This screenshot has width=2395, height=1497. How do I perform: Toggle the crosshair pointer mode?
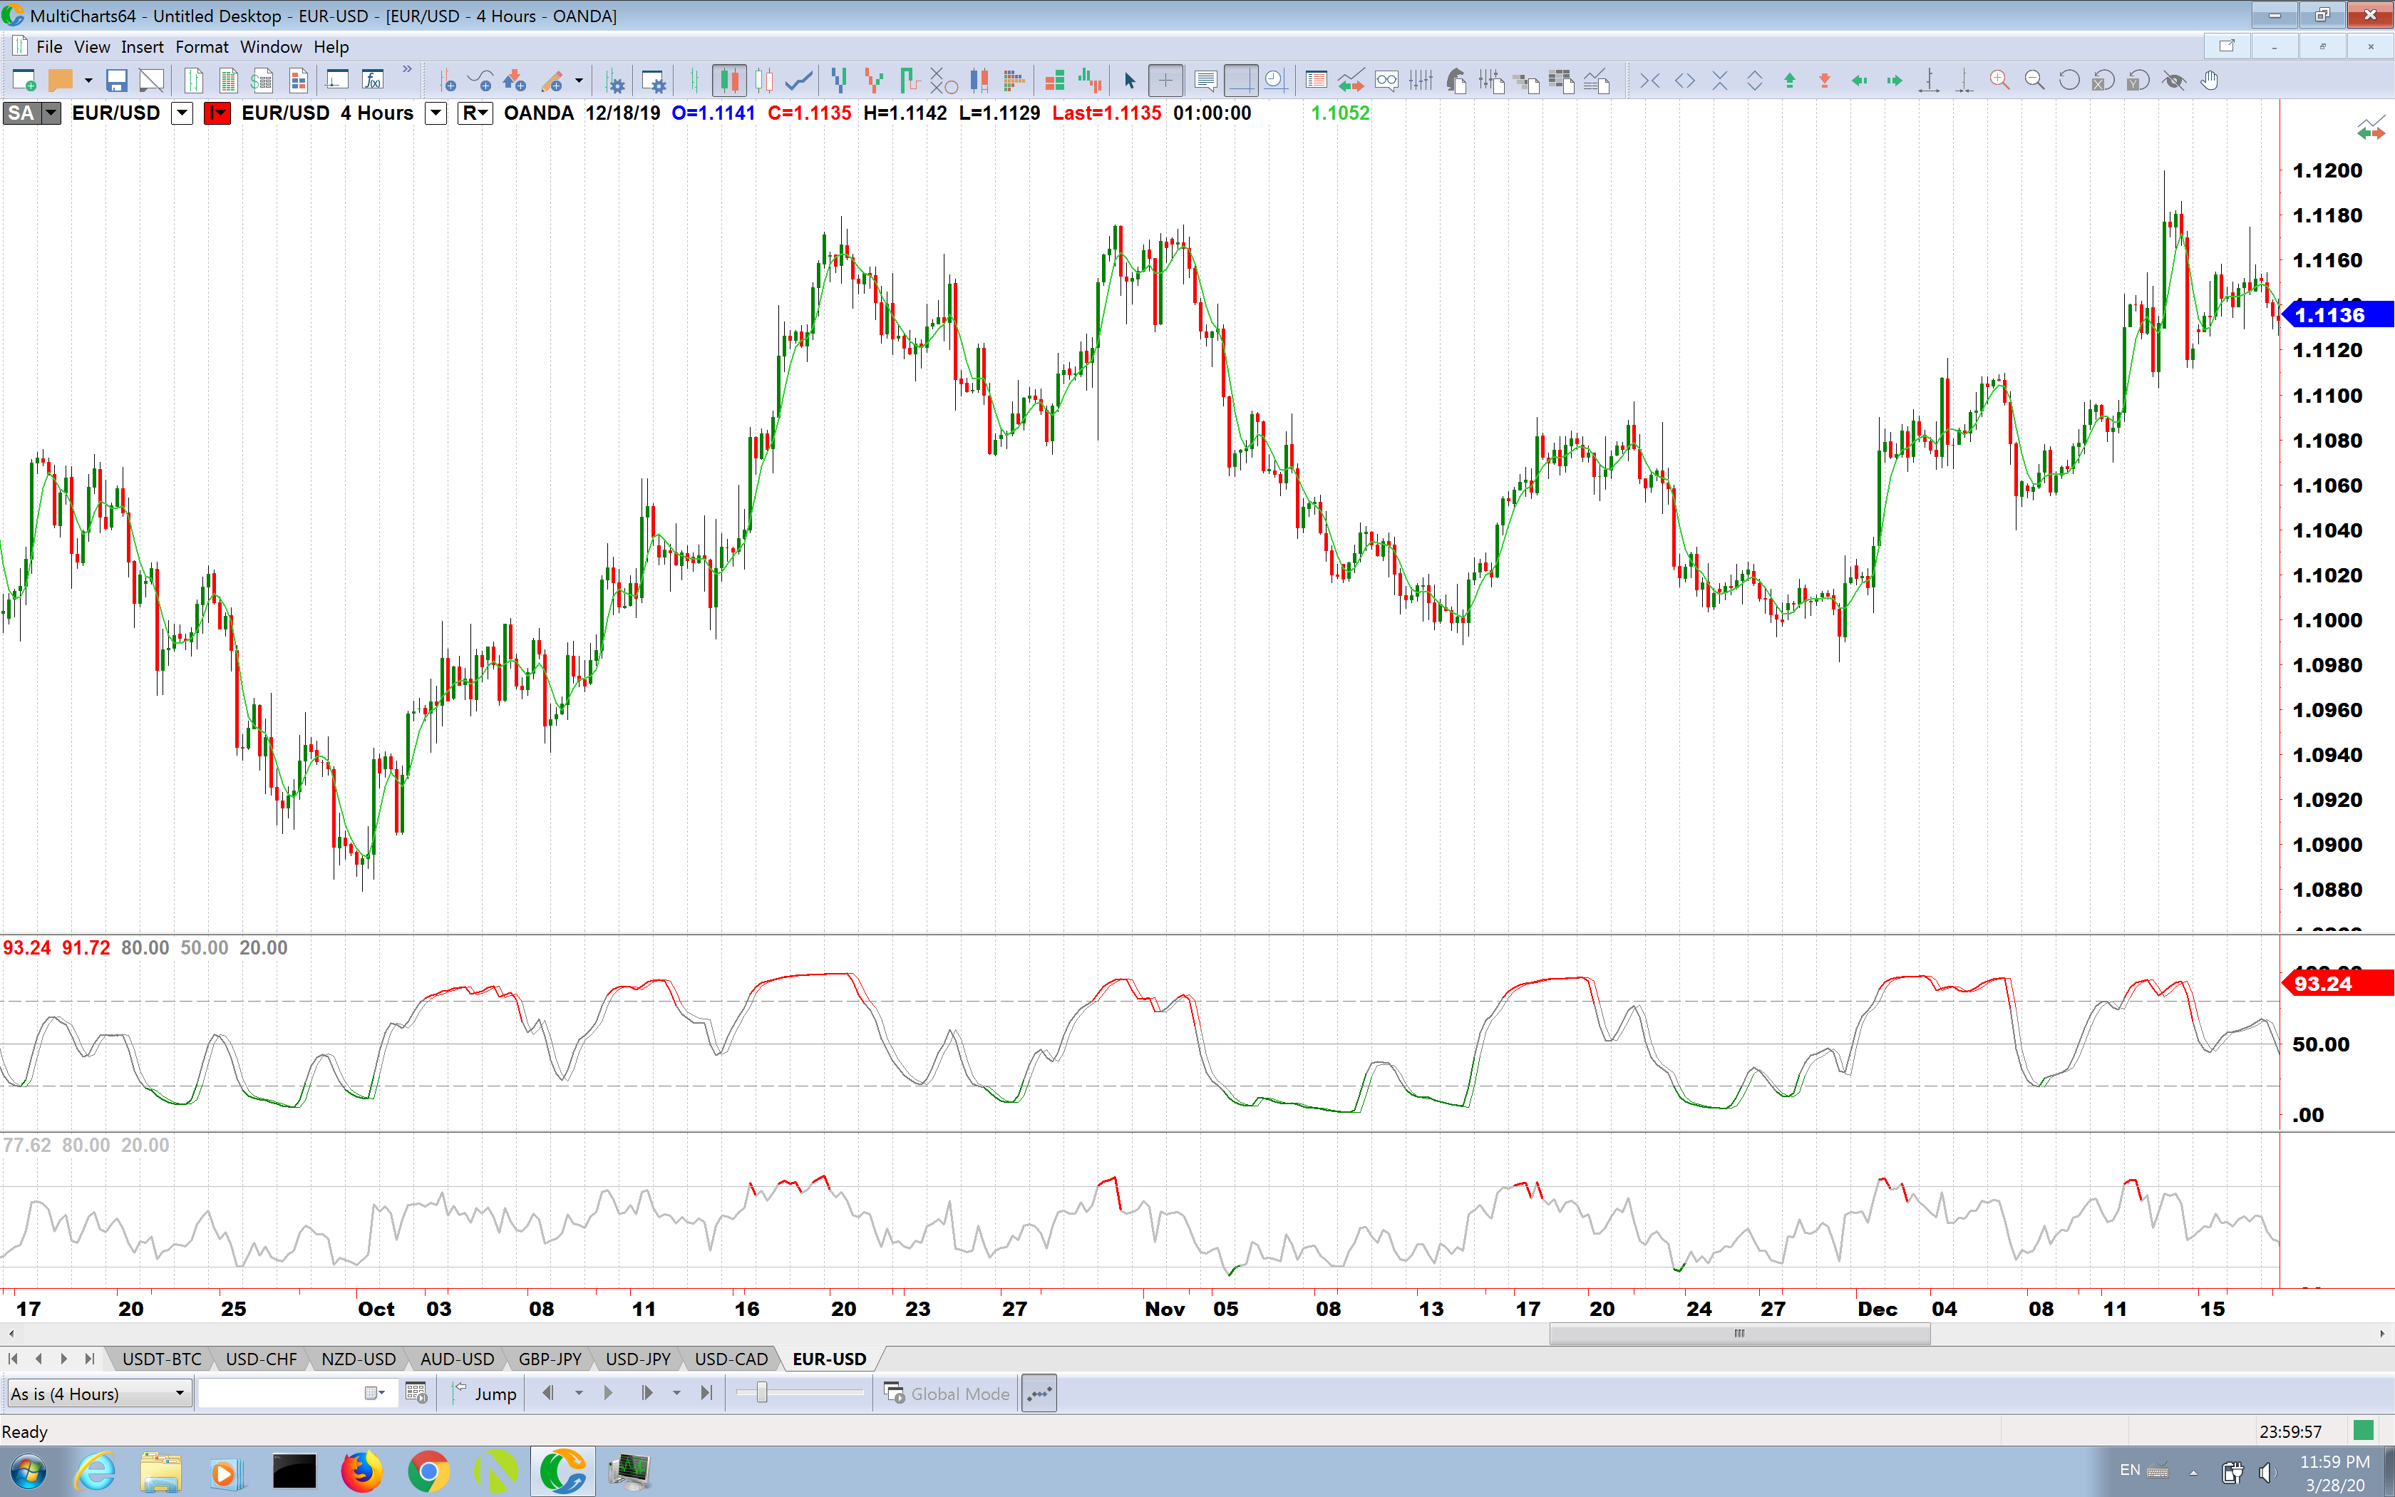[x=1165, y=81]
